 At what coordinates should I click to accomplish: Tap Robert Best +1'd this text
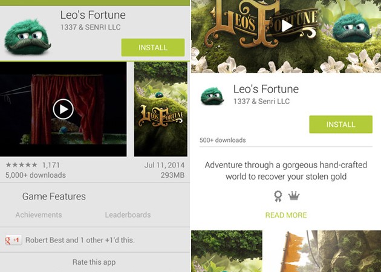click(80, 240)
